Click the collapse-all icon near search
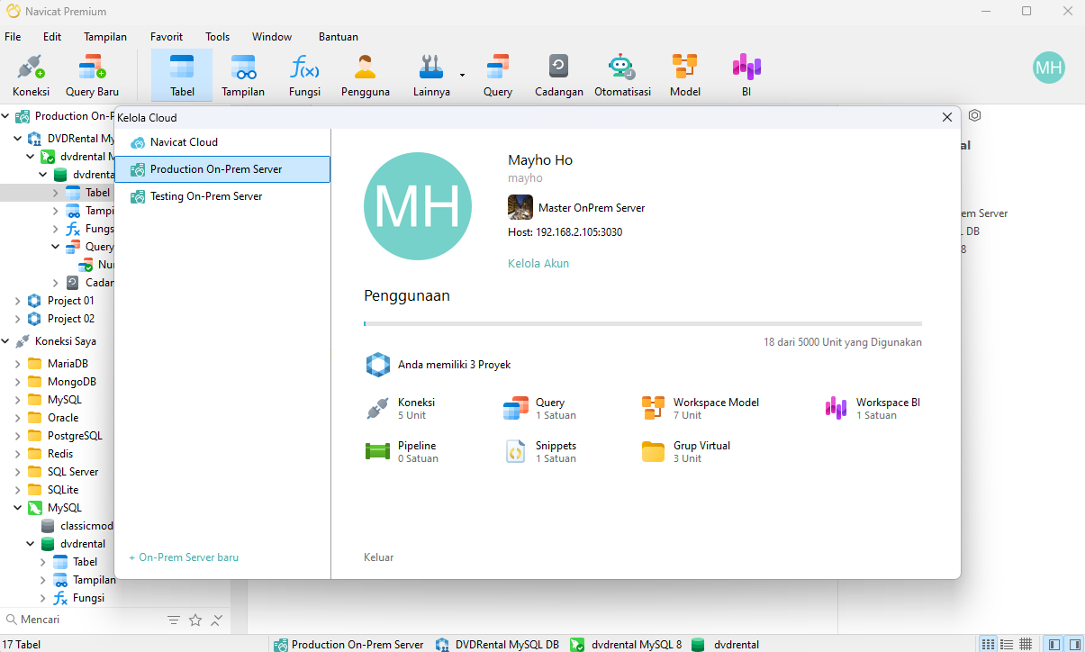Viewport: 1085px width, 652px height. (x=216, y=620)
